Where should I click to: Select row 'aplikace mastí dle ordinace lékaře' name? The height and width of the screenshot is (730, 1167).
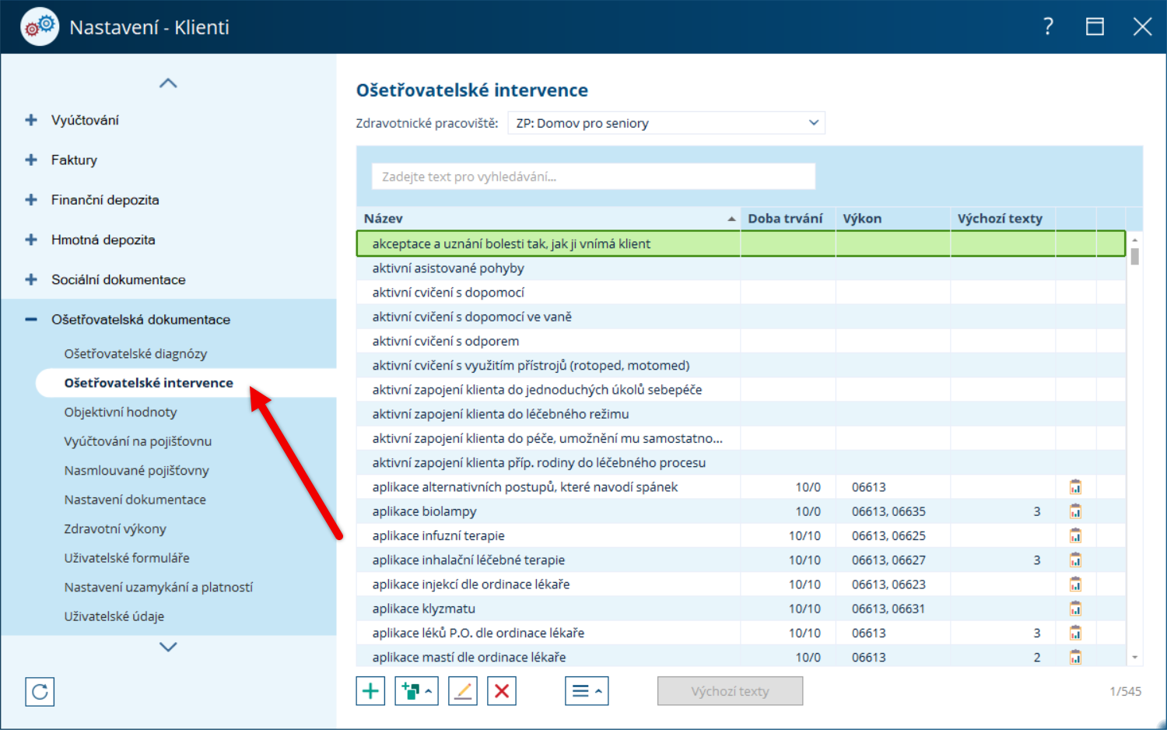click(469, 657)
